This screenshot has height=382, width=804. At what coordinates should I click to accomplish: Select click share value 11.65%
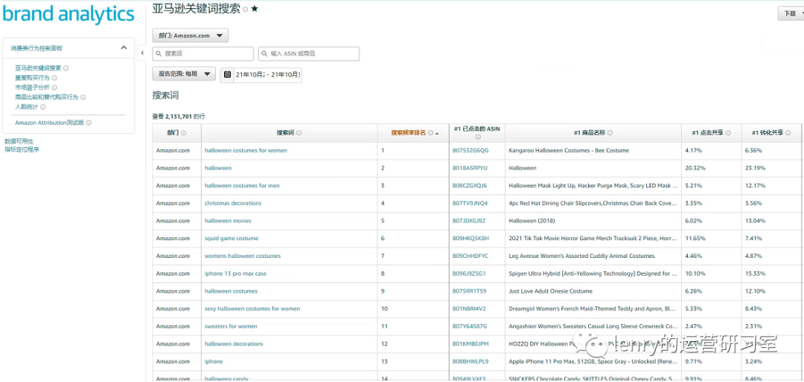[x=695, y=238]
